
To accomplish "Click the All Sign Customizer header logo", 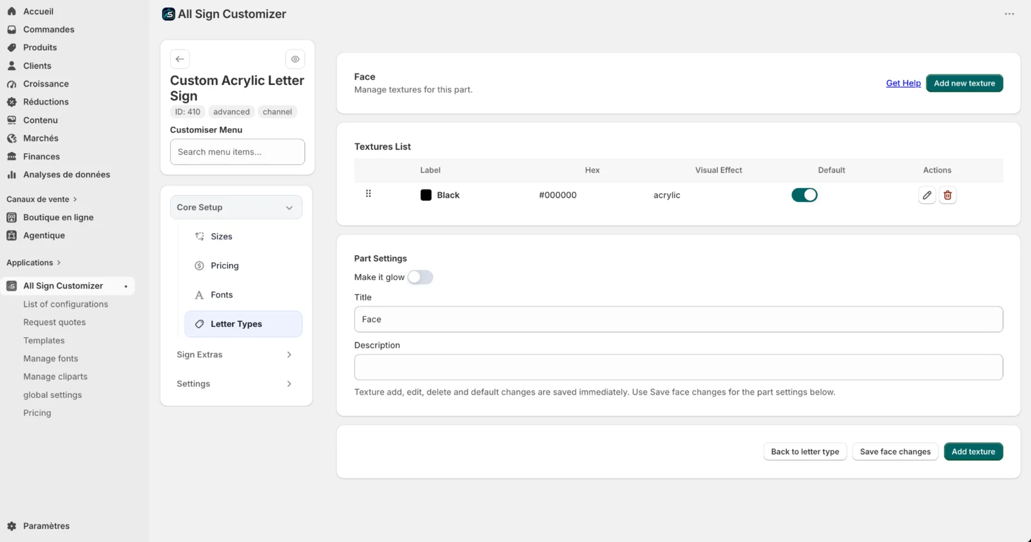I will [168, 14].
